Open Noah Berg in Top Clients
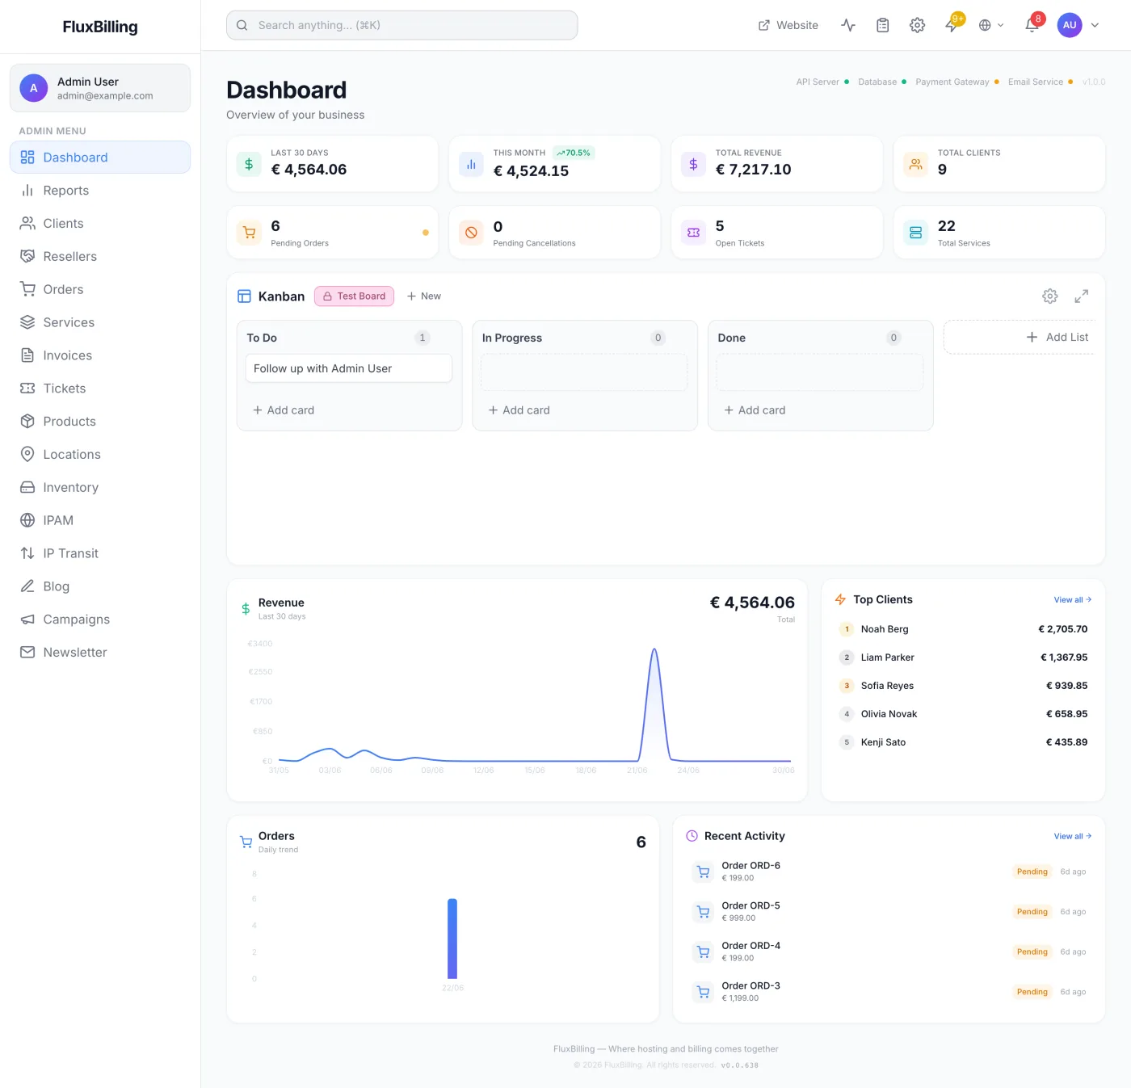This screenshot has width=1131, height=1088. pyautogui.click(x=963, y=629)
